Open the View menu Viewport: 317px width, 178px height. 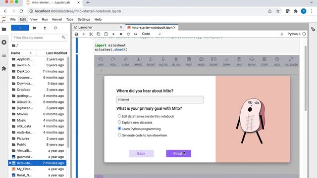[34, 19]
